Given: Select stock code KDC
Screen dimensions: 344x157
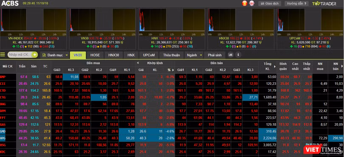Looking at the screenshot, I should click(3, 151).
